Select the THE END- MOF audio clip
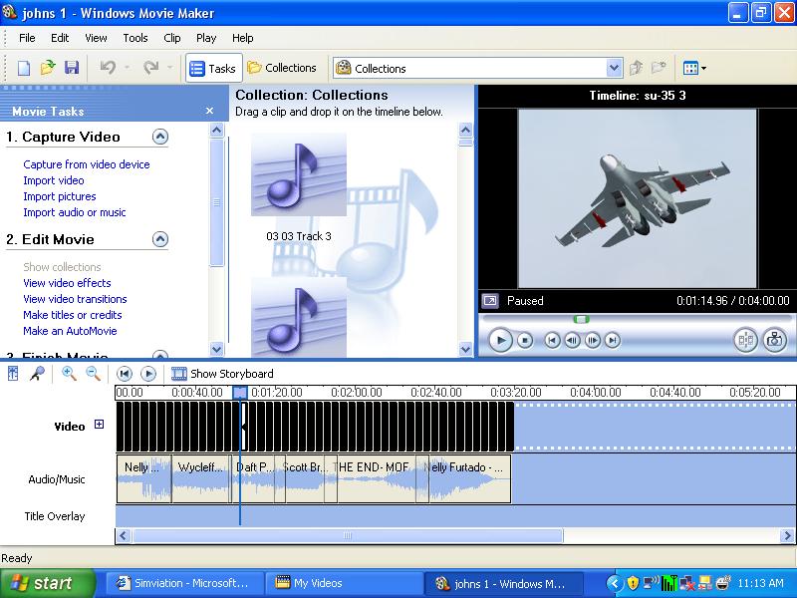The width and height of the screenshot is (797, 598). pyautogui.click(x=377, y=479)
